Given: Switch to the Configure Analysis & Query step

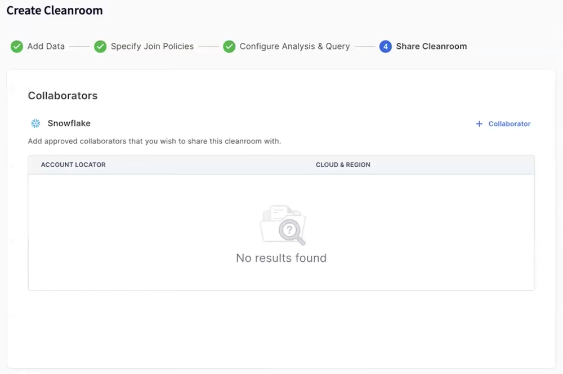Looking at the screenshot, I should click(296, 46).
